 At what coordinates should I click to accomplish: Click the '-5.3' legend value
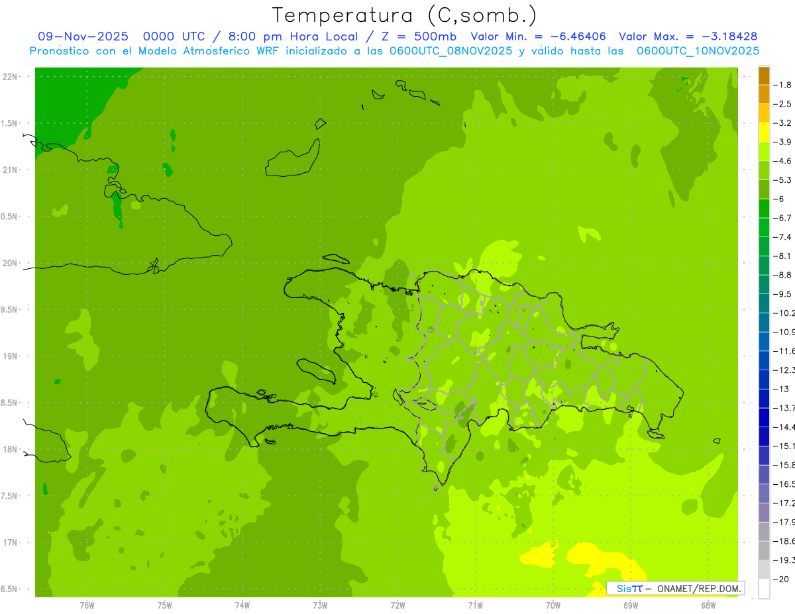click(x=784, y=180)
